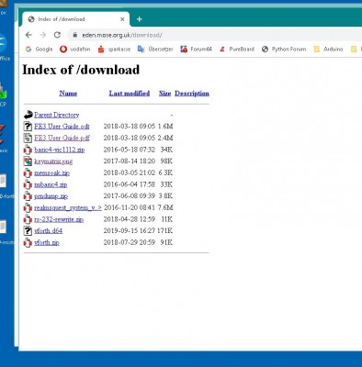This screenshot has width=362, height=367.
Task: Click the address bar URL field
Action: [214, 35]
